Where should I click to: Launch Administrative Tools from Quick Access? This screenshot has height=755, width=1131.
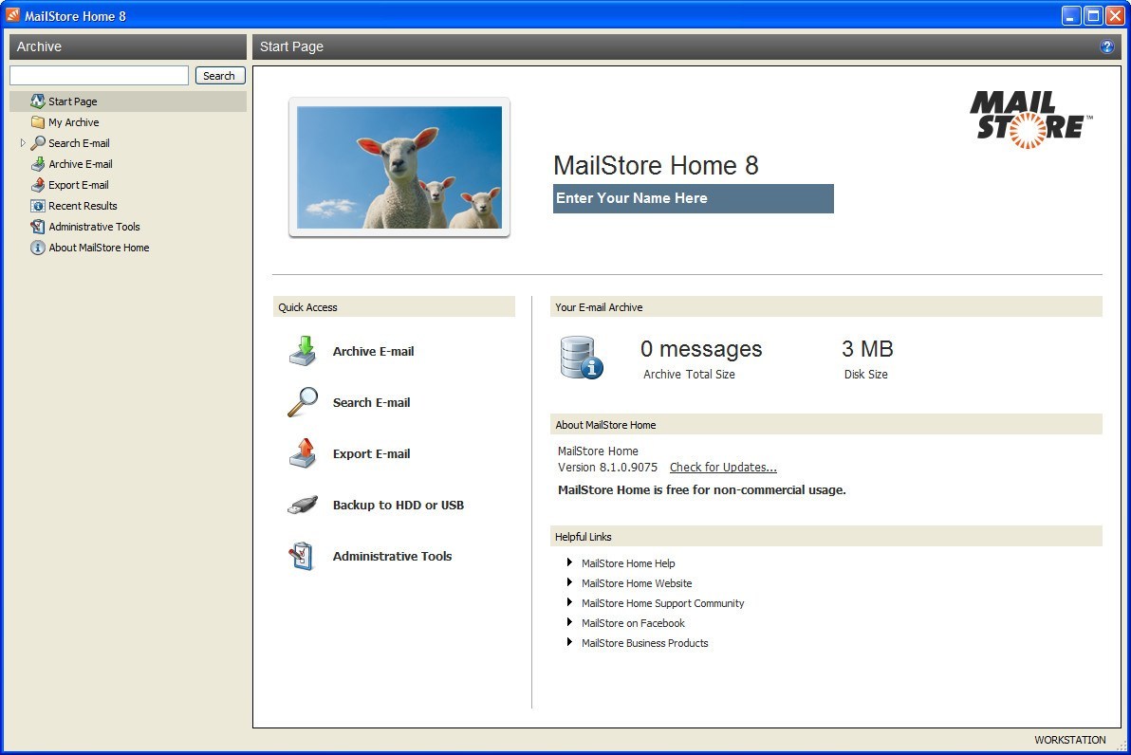pyautogui.click(x=301, y=556)
